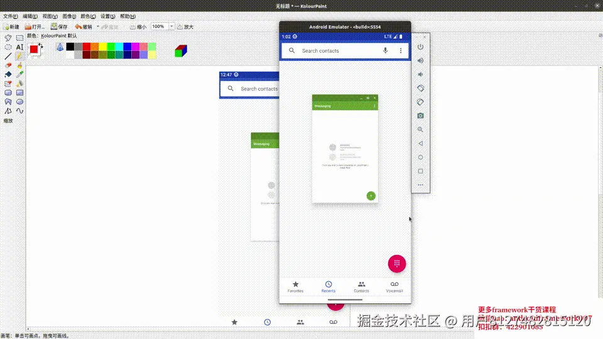Select the Text tool
This screenshot has width=603, height=339.
point(19,47)
